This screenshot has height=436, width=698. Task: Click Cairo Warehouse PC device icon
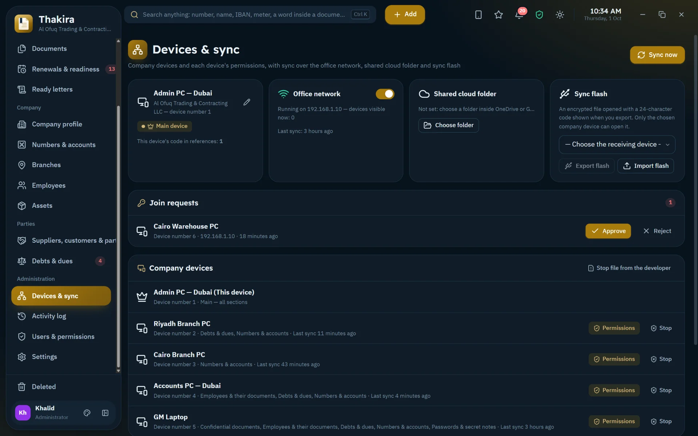142,231
